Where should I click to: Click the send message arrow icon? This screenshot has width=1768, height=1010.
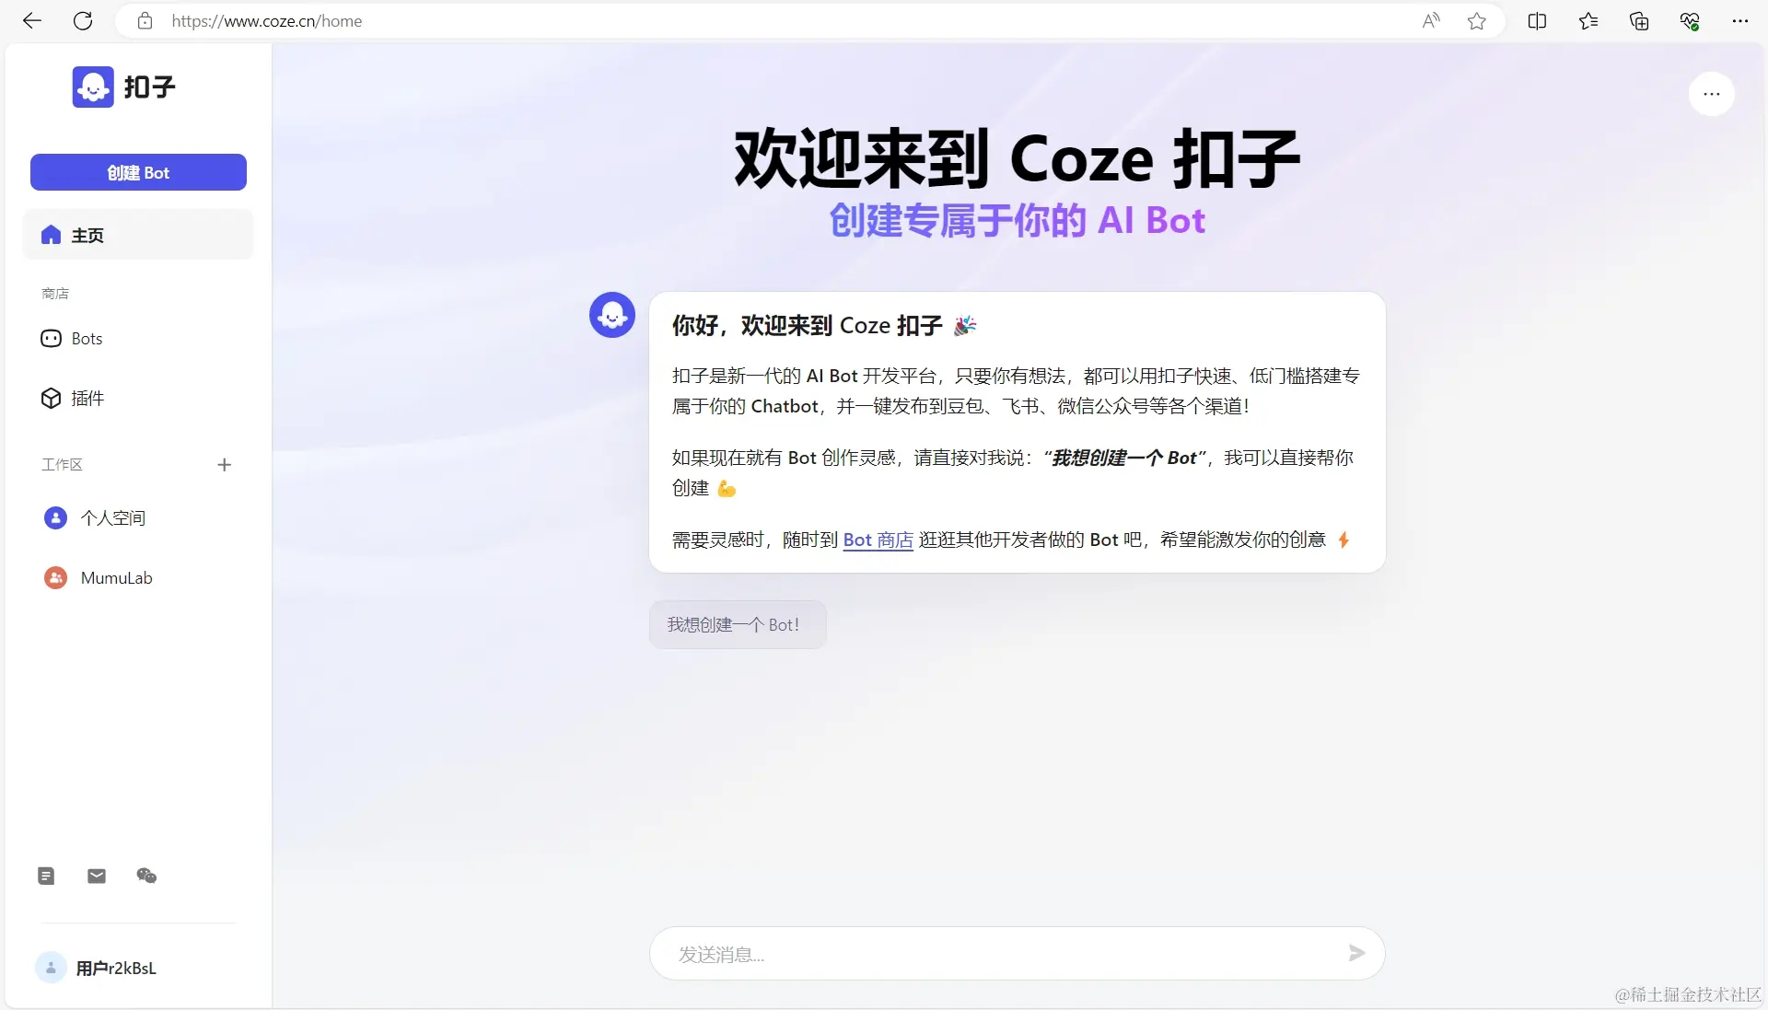tap(1356, 953)
